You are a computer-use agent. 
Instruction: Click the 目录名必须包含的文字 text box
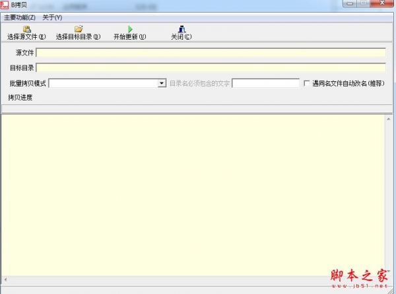(x=266, y=83)
